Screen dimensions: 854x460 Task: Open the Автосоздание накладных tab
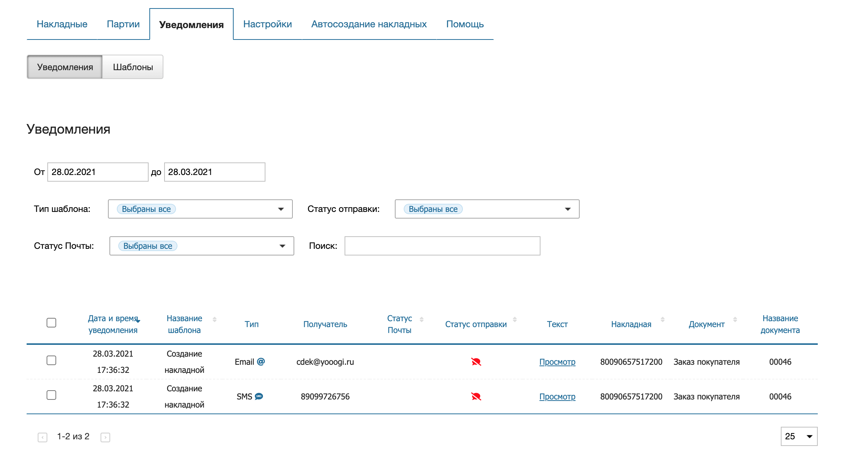pos(369,24)
